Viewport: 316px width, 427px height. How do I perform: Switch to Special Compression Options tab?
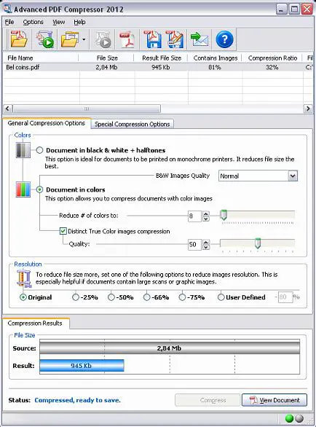[x=132, y=124]
